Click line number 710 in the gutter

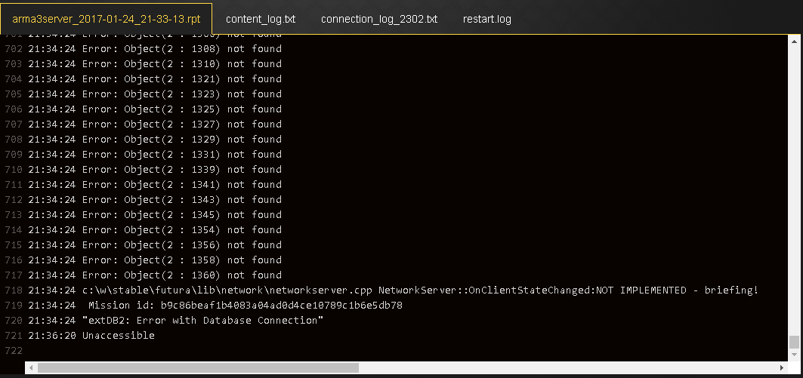pyautogui.click(x=13, y=169)
